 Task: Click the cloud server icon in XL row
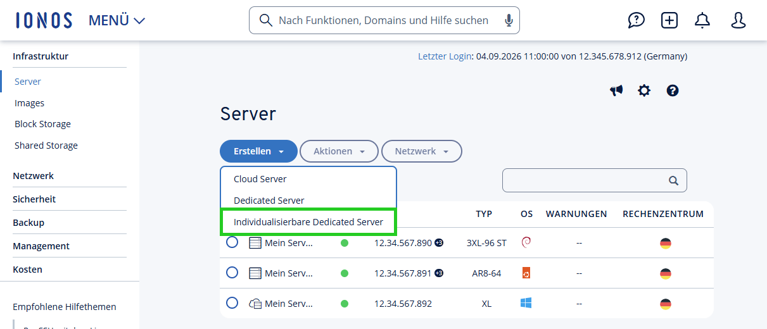pos(255,304)
